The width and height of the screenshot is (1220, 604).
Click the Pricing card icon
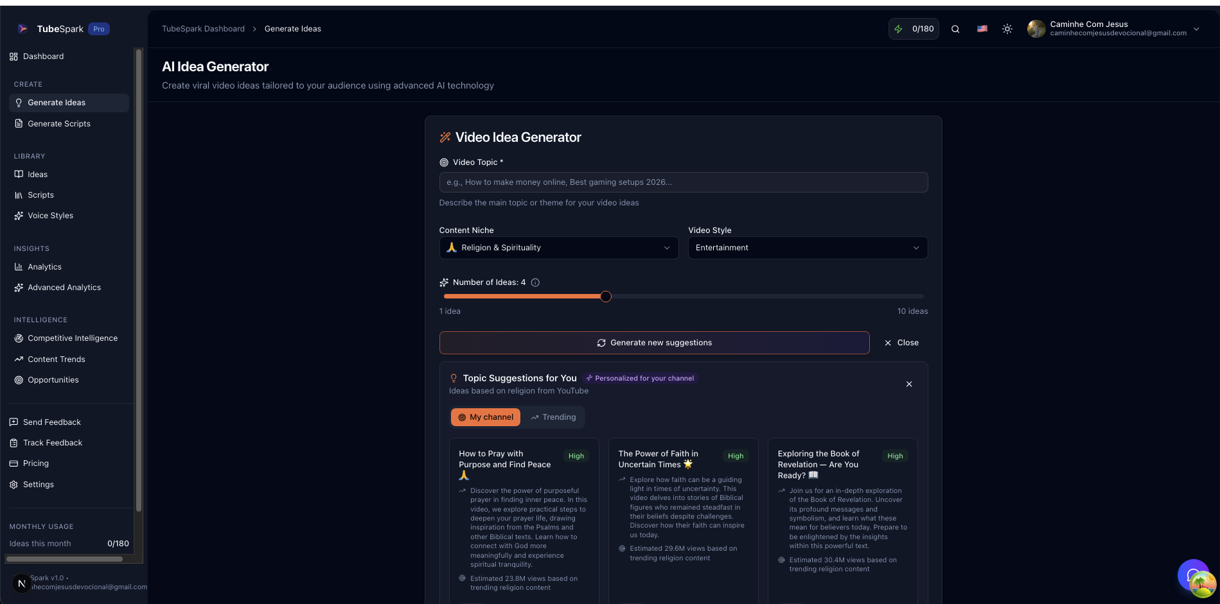(x=13, y=463)
